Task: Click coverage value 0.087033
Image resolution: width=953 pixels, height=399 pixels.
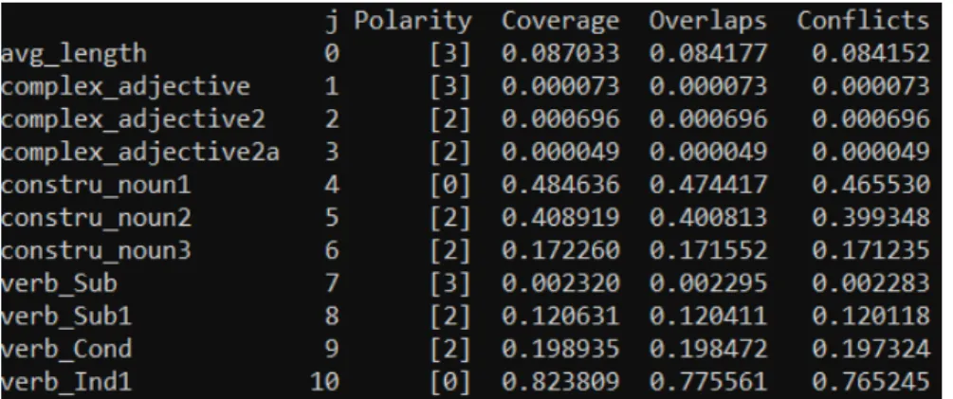Action: tap(559, 53)
